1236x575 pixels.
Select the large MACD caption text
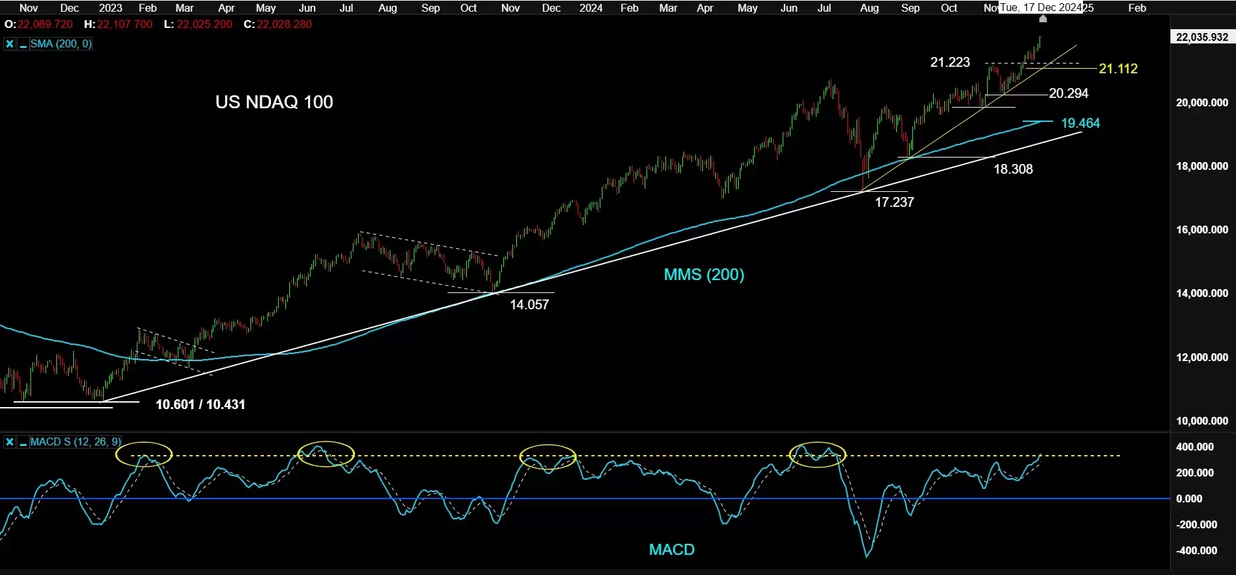coord(672,550)
